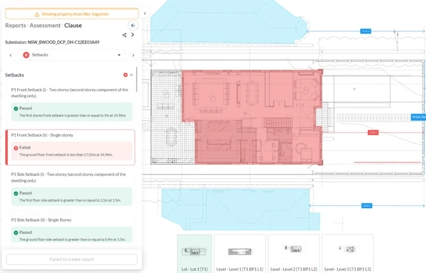Click the Passed check icon in Side Setback (i)

pos(16,193)
